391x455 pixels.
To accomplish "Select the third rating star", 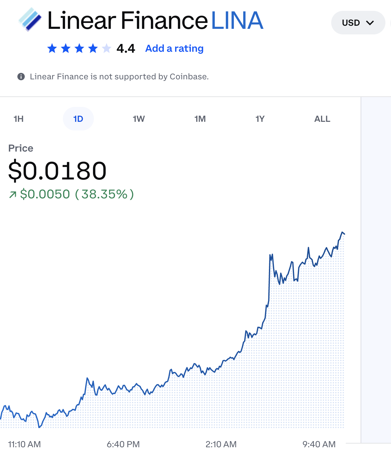I will click(79, 48).
